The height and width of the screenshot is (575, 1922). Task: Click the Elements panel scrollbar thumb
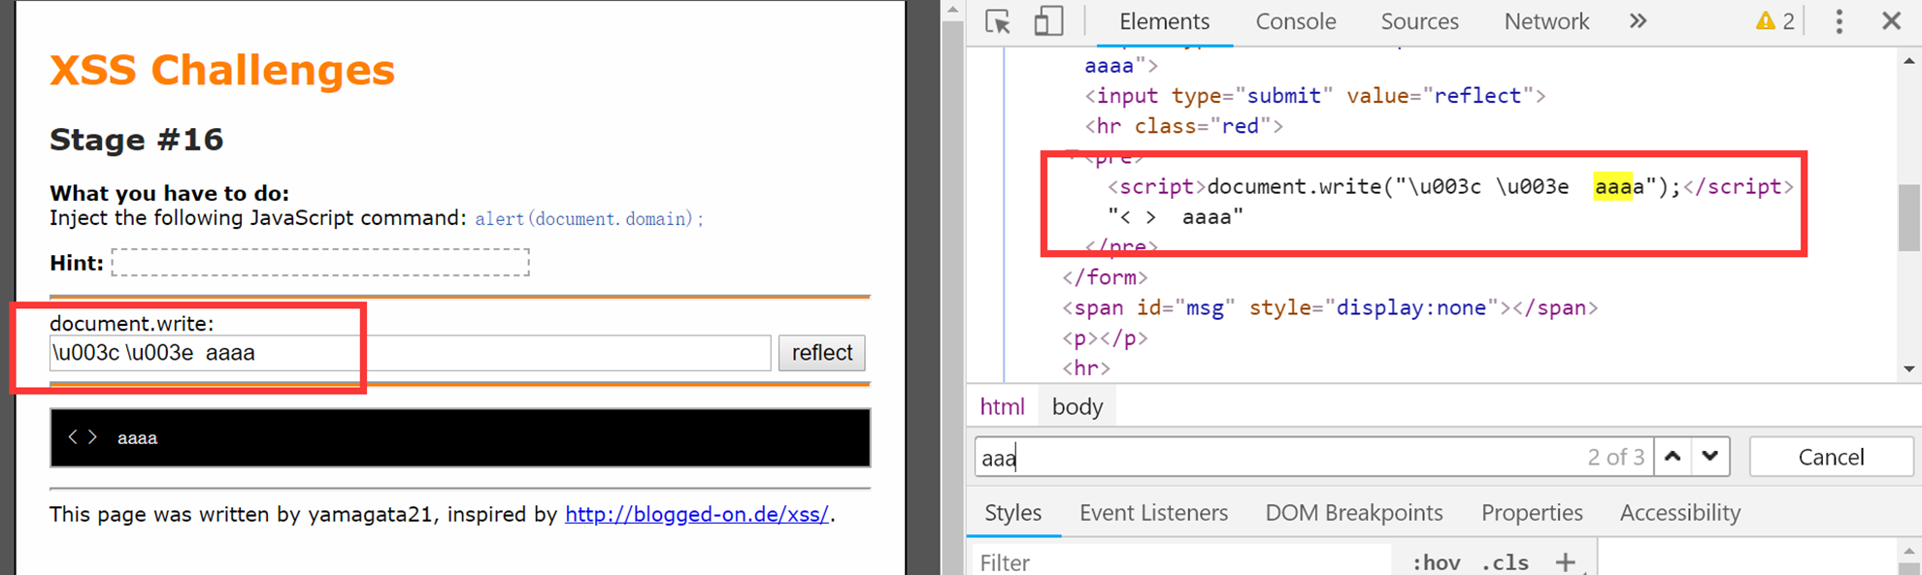1908,217
